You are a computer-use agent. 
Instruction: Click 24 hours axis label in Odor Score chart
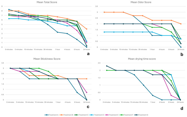(x=181, y=50)
